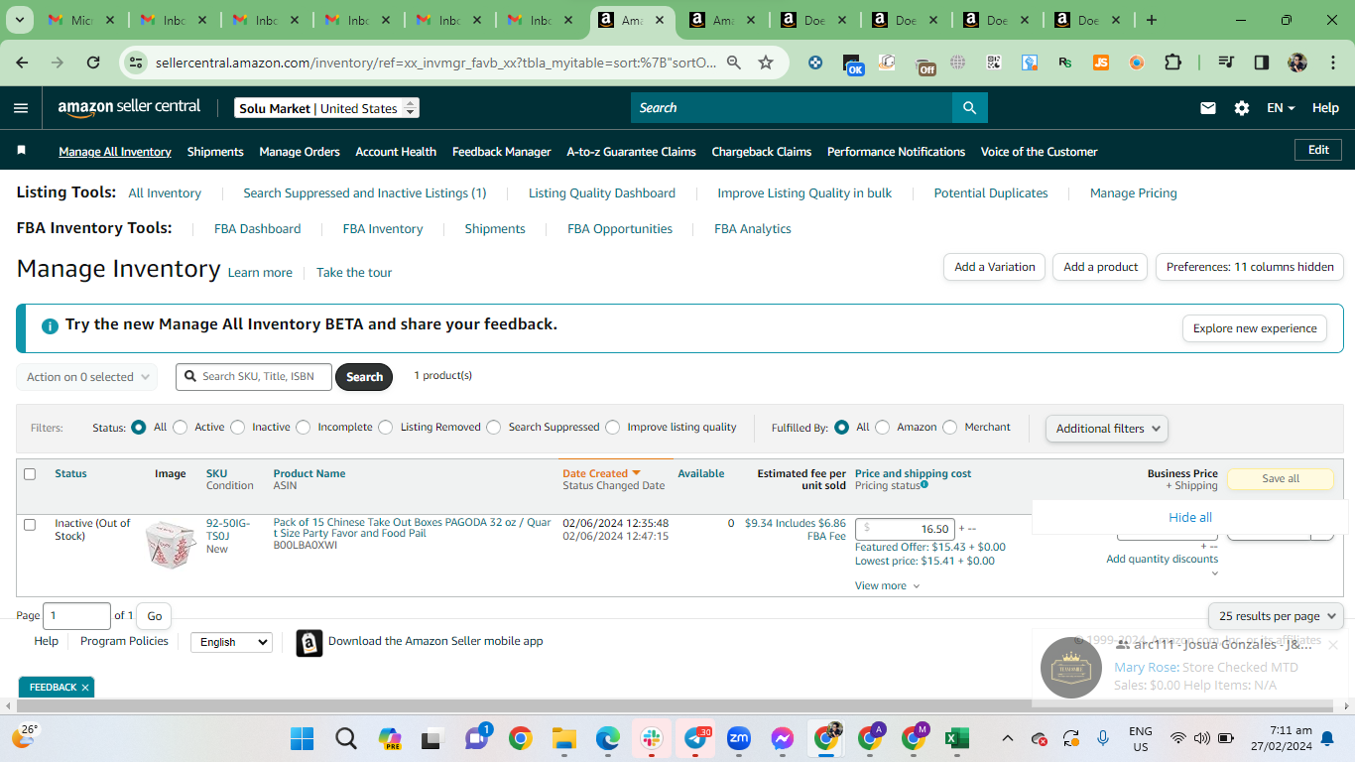Image resolution: width=1355 pixels, height=762 pixels.
Task: Click the bookmark flag icon before Manage All Inventory
Action: [22, 151]
